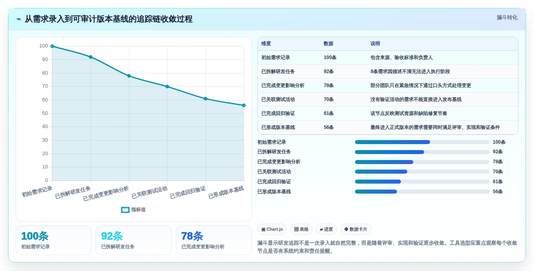The width and height of the screenshot is (534, 271).
Task: Click the lightning icon beside the title
Action: tap(19, 19)
